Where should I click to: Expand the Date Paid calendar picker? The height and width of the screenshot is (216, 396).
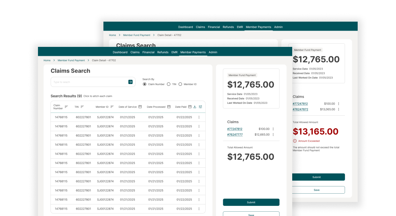coord(190,107)
